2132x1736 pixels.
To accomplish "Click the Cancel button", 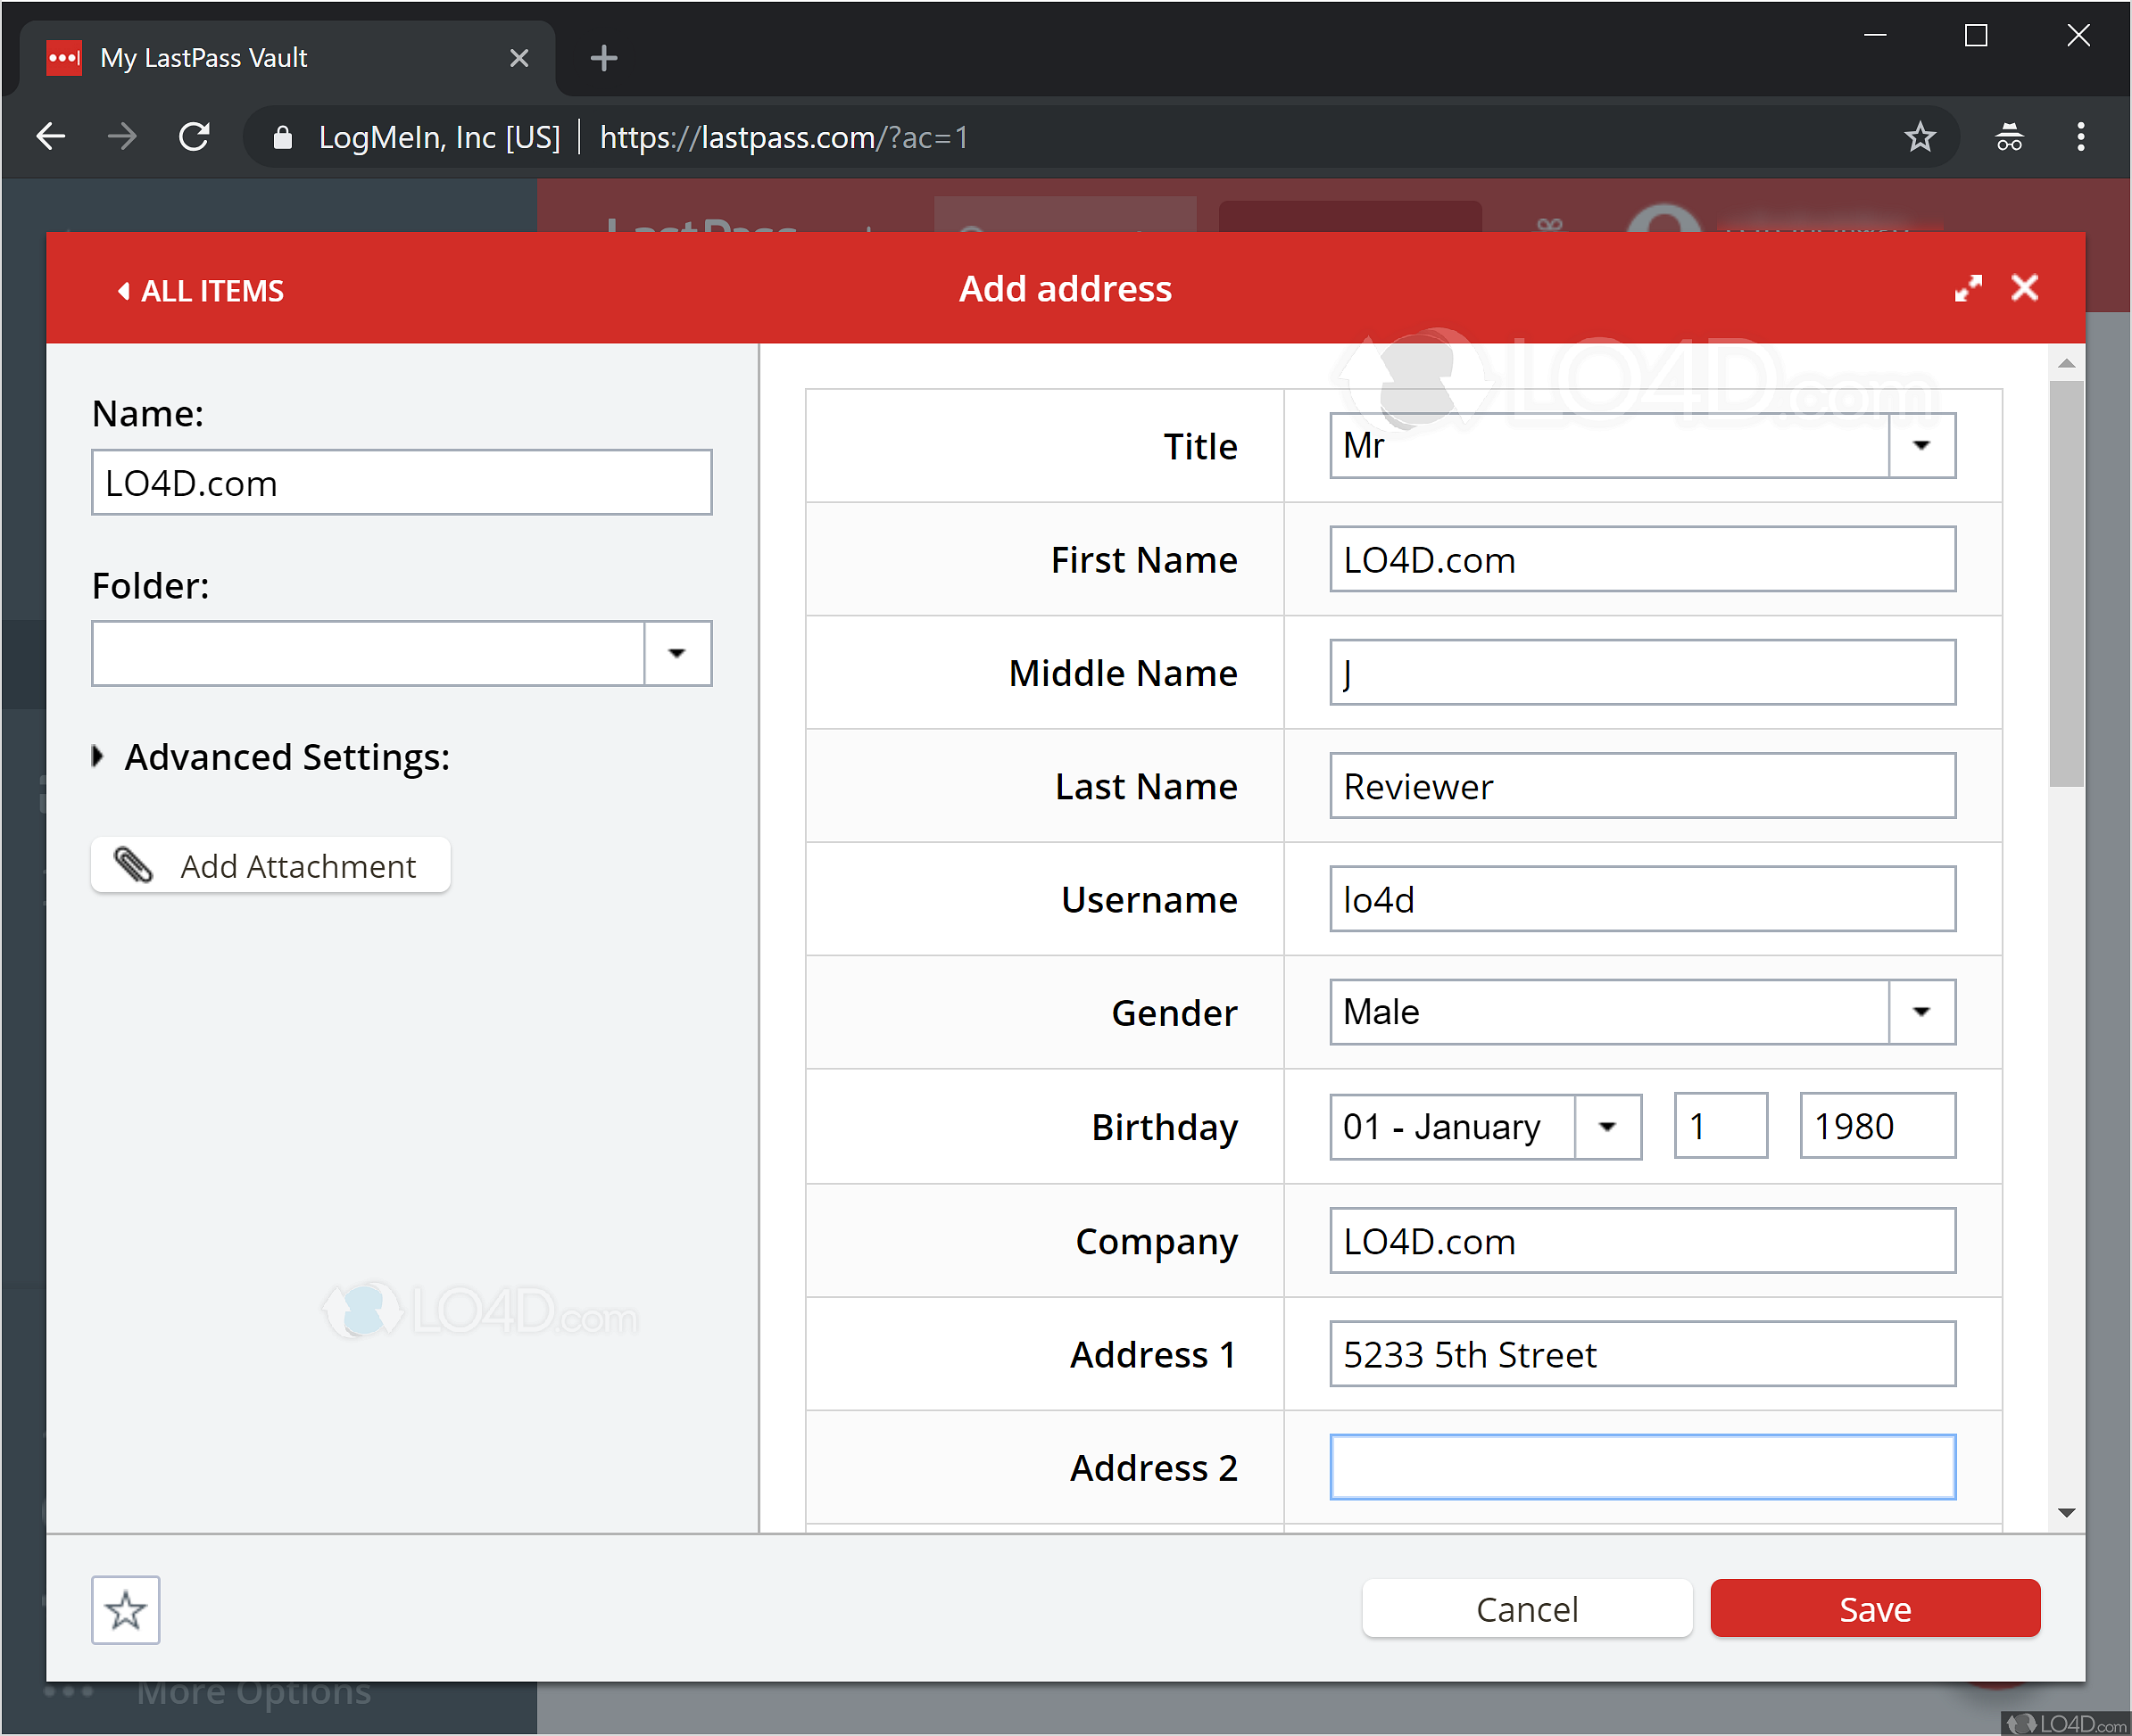I will click(1526, 1609).
